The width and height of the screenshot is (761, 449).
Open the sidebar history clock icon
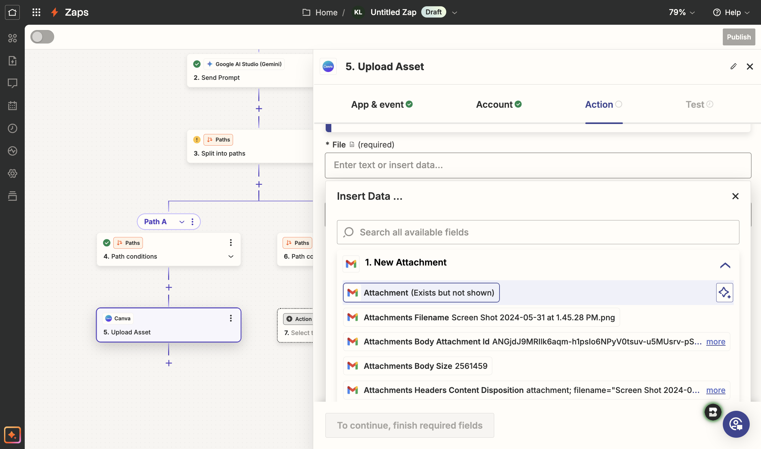point(12,128)
